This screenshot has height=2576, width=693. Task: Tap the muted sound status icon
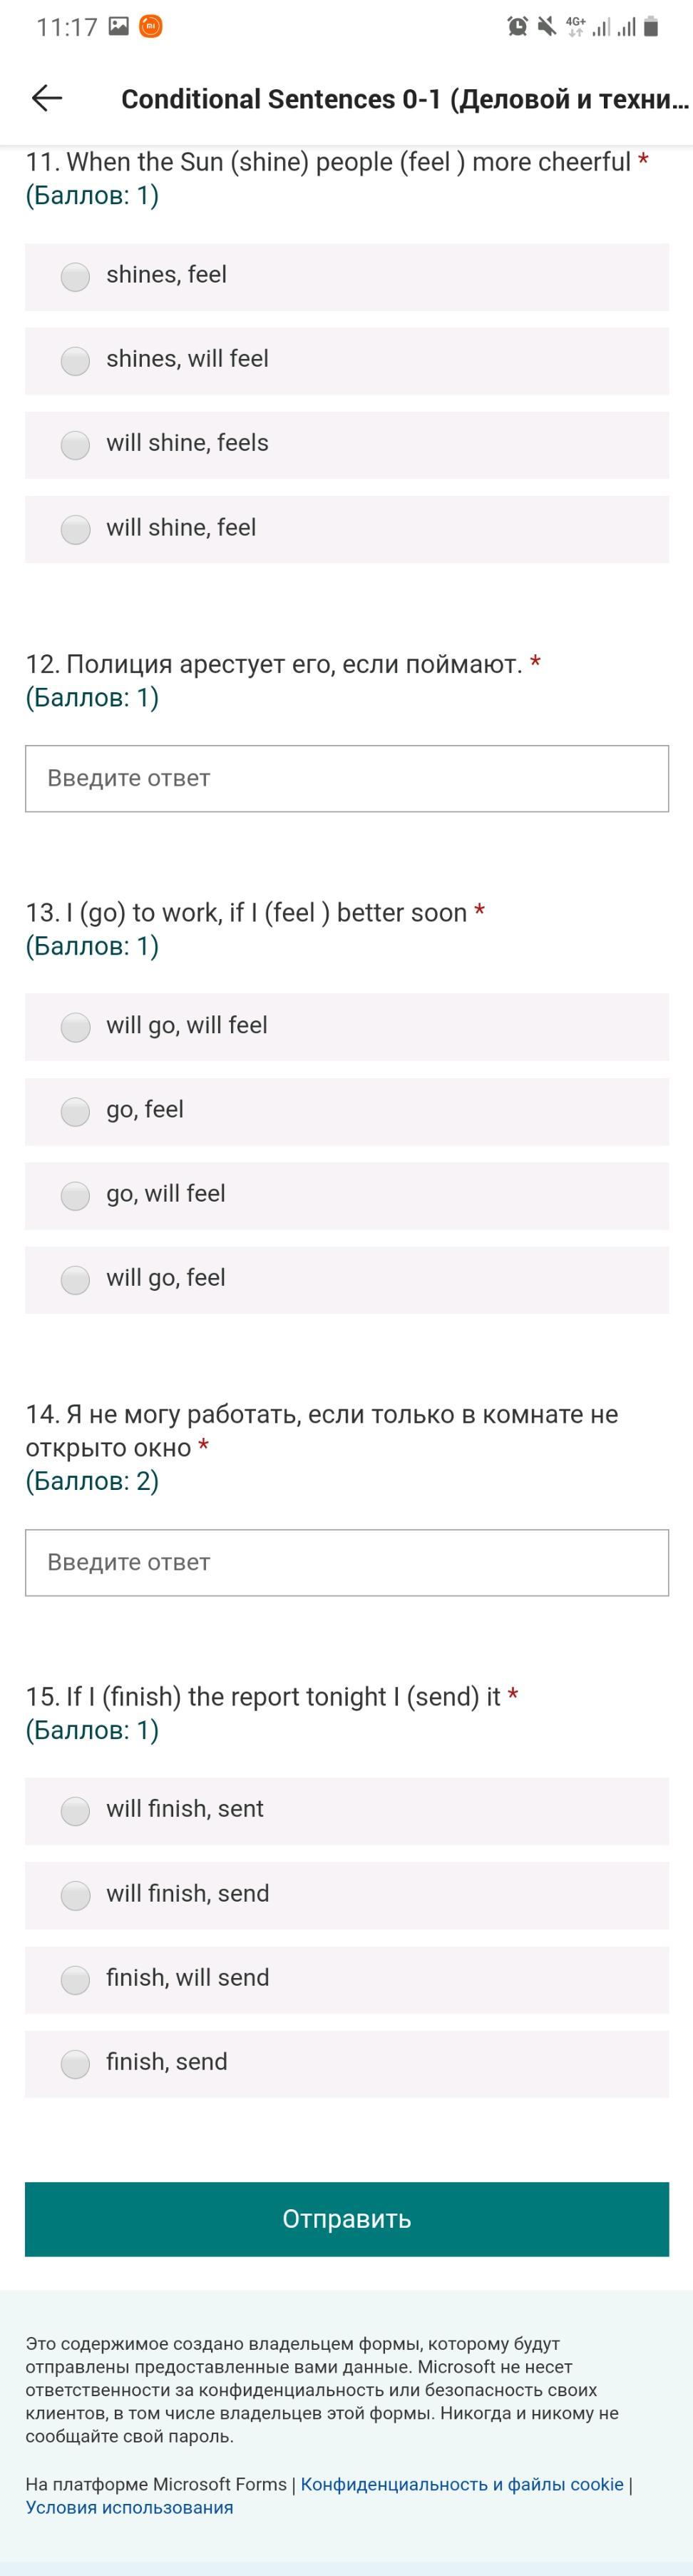click(546, 27)
